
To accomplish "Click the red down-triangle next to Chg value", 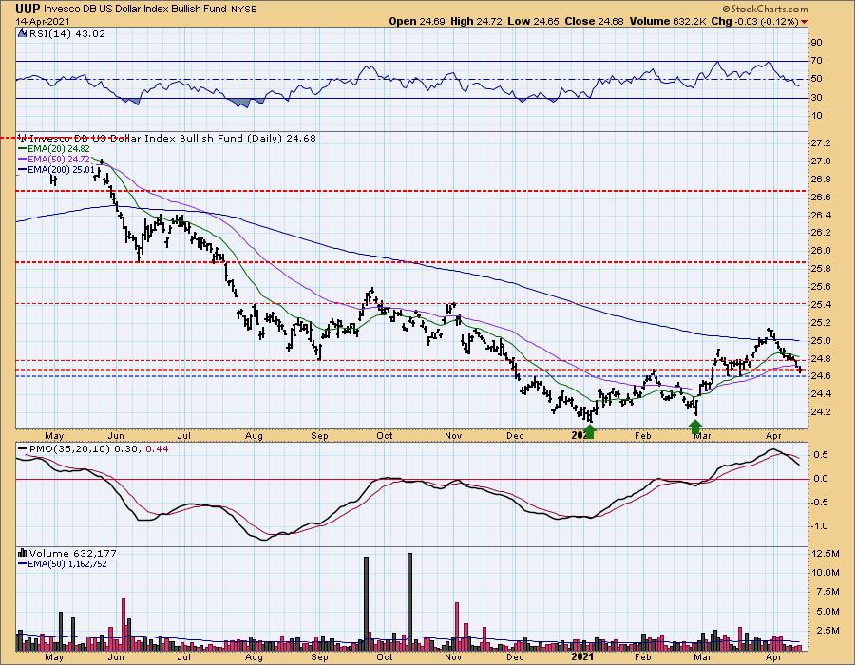I will tap(805, 22).
